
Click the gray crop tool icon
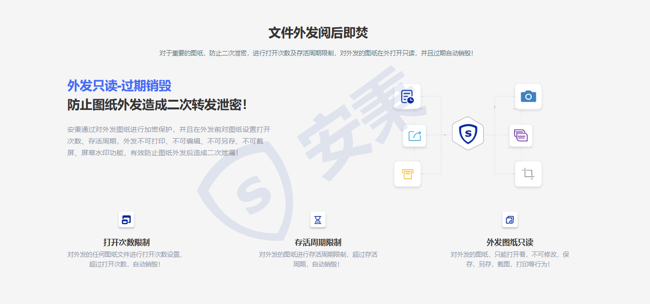[x=528, y=174]
